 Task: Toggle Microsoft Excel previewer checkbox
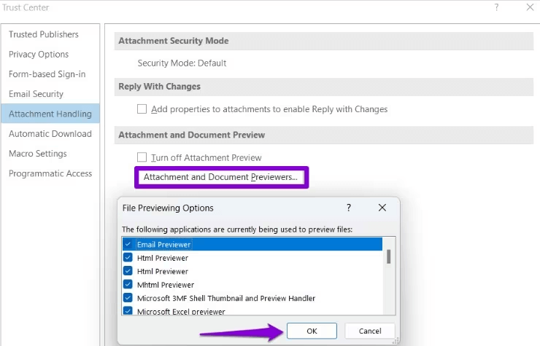[x=128, y=311]
